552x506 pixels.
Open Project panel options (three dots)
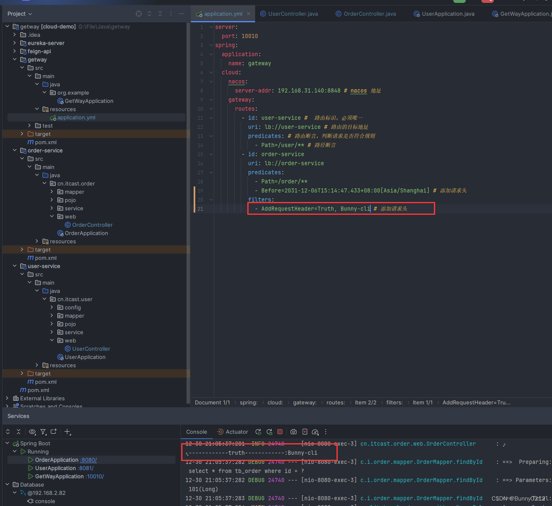click(171, 14)
